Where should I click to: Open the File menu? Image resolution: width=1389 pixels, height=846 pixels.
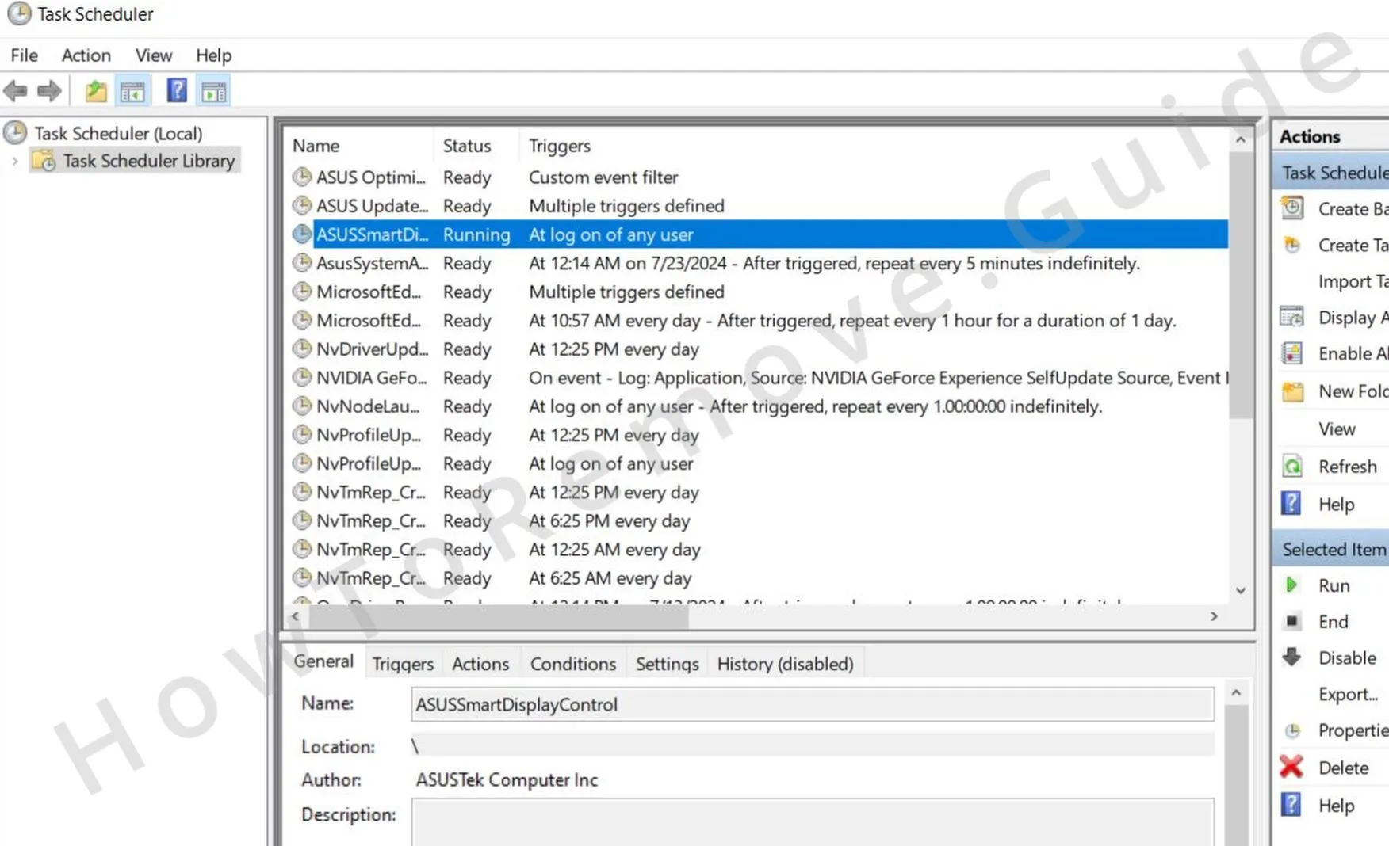(x=24, y=55)
